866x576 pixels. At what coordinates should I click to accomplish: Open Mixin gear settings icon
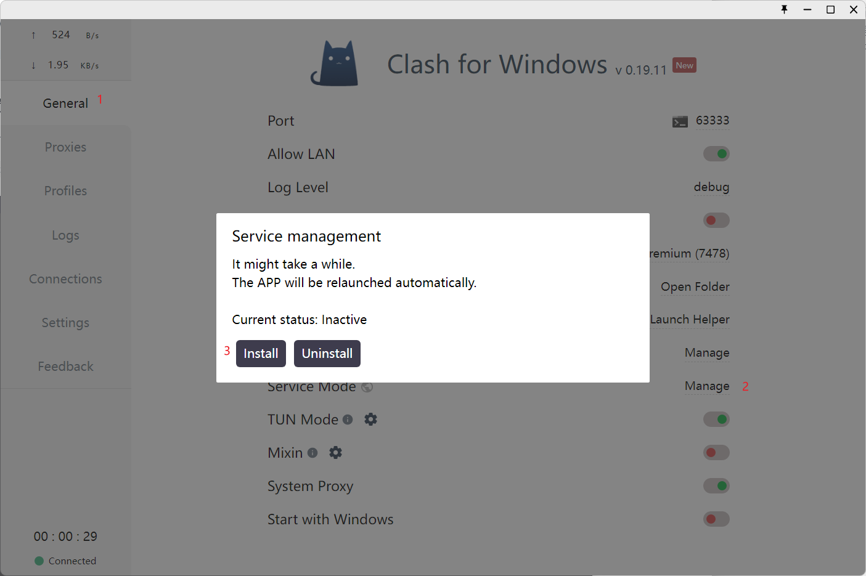click(335, 453)
